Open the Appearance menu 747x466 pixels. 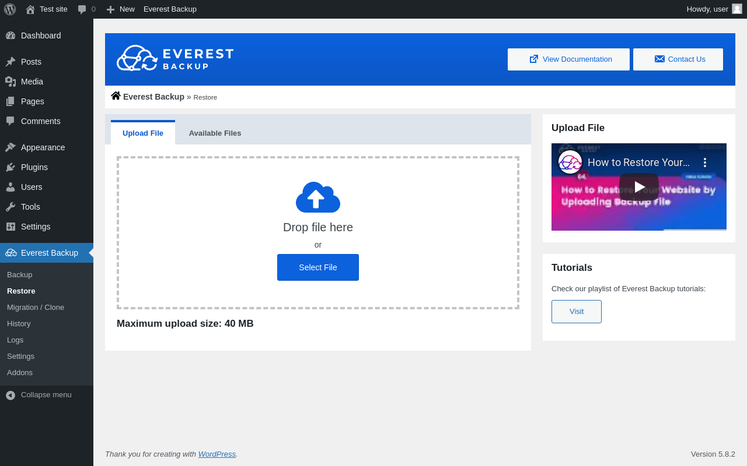(47, 147)
